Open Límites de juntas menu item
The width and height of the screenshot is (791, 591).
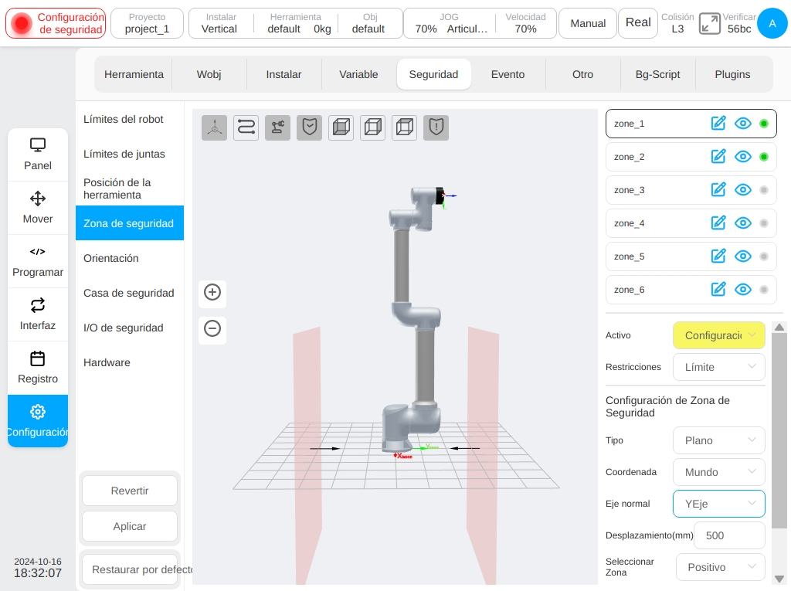130,154
